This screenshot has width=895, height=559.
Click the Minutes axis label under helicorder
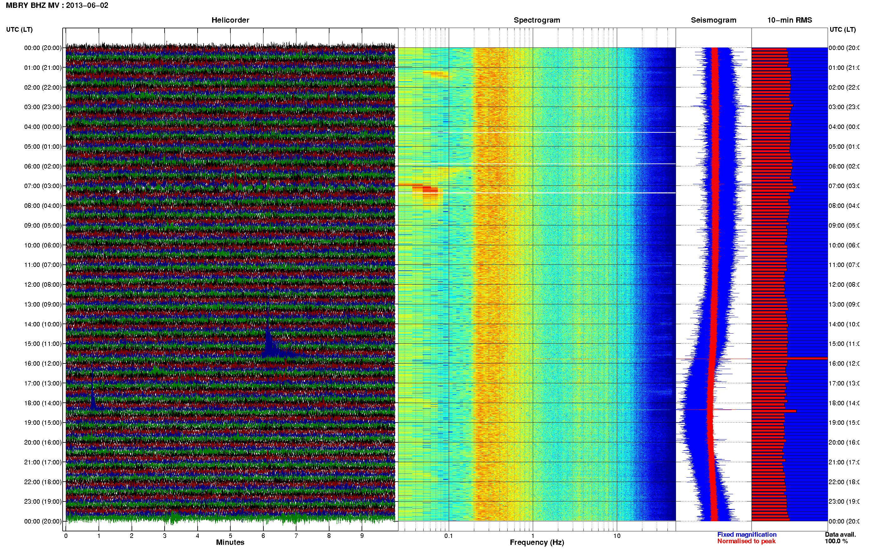point(230,542)
